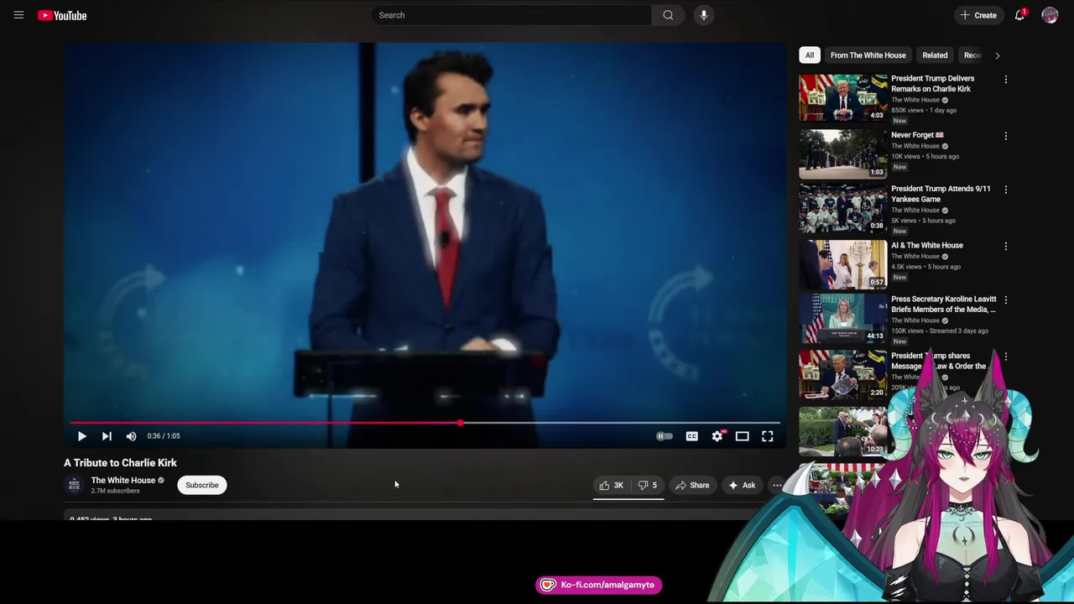Open more actions ellipsis under the video
Image resolution: width=1074 pixels, height=604 pixels.
[777, 485]
